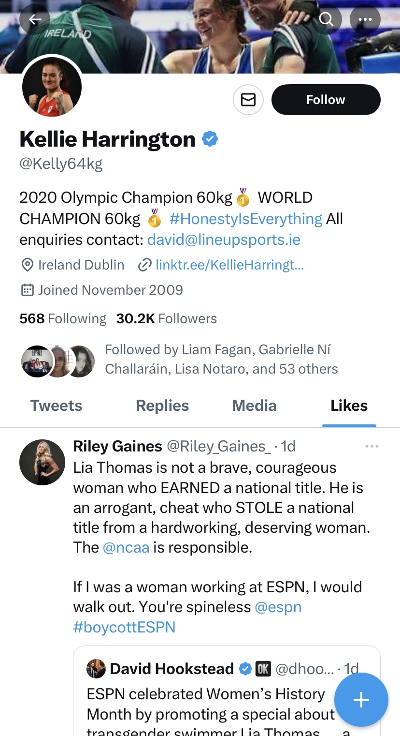Screen dimensions: 400x736
Task: Switch to the Tweets tab
Action: pyautogui.click(x=56, y=406)
